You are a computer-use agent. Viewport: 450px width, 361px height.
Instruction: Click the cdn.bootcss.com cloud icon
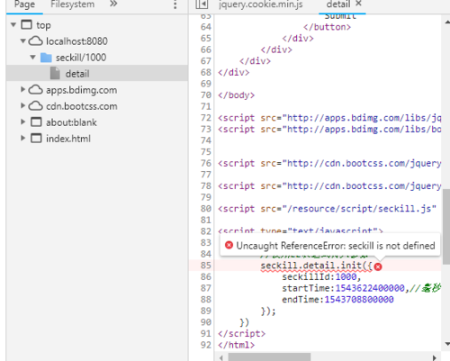(36, 105)
